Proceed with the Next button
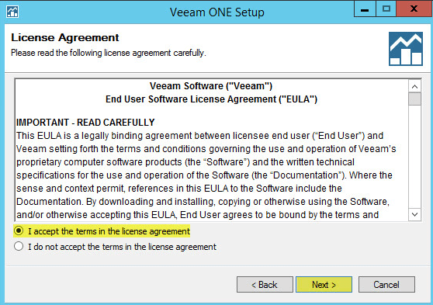Screen dimensions: 433x305 (324, 284)
